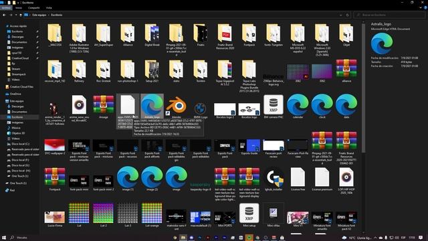The height and width of the screenshot is (241, 428).
Task: Expand the ribbon with the chevron
Action: (x=421, y=8)
